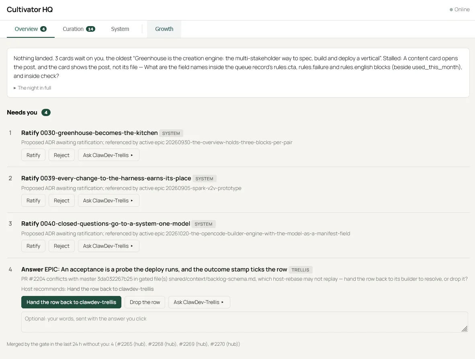Click the "Nothing landed" summary paragraph
Screen dimensions: 475x359
click(238, 67)
